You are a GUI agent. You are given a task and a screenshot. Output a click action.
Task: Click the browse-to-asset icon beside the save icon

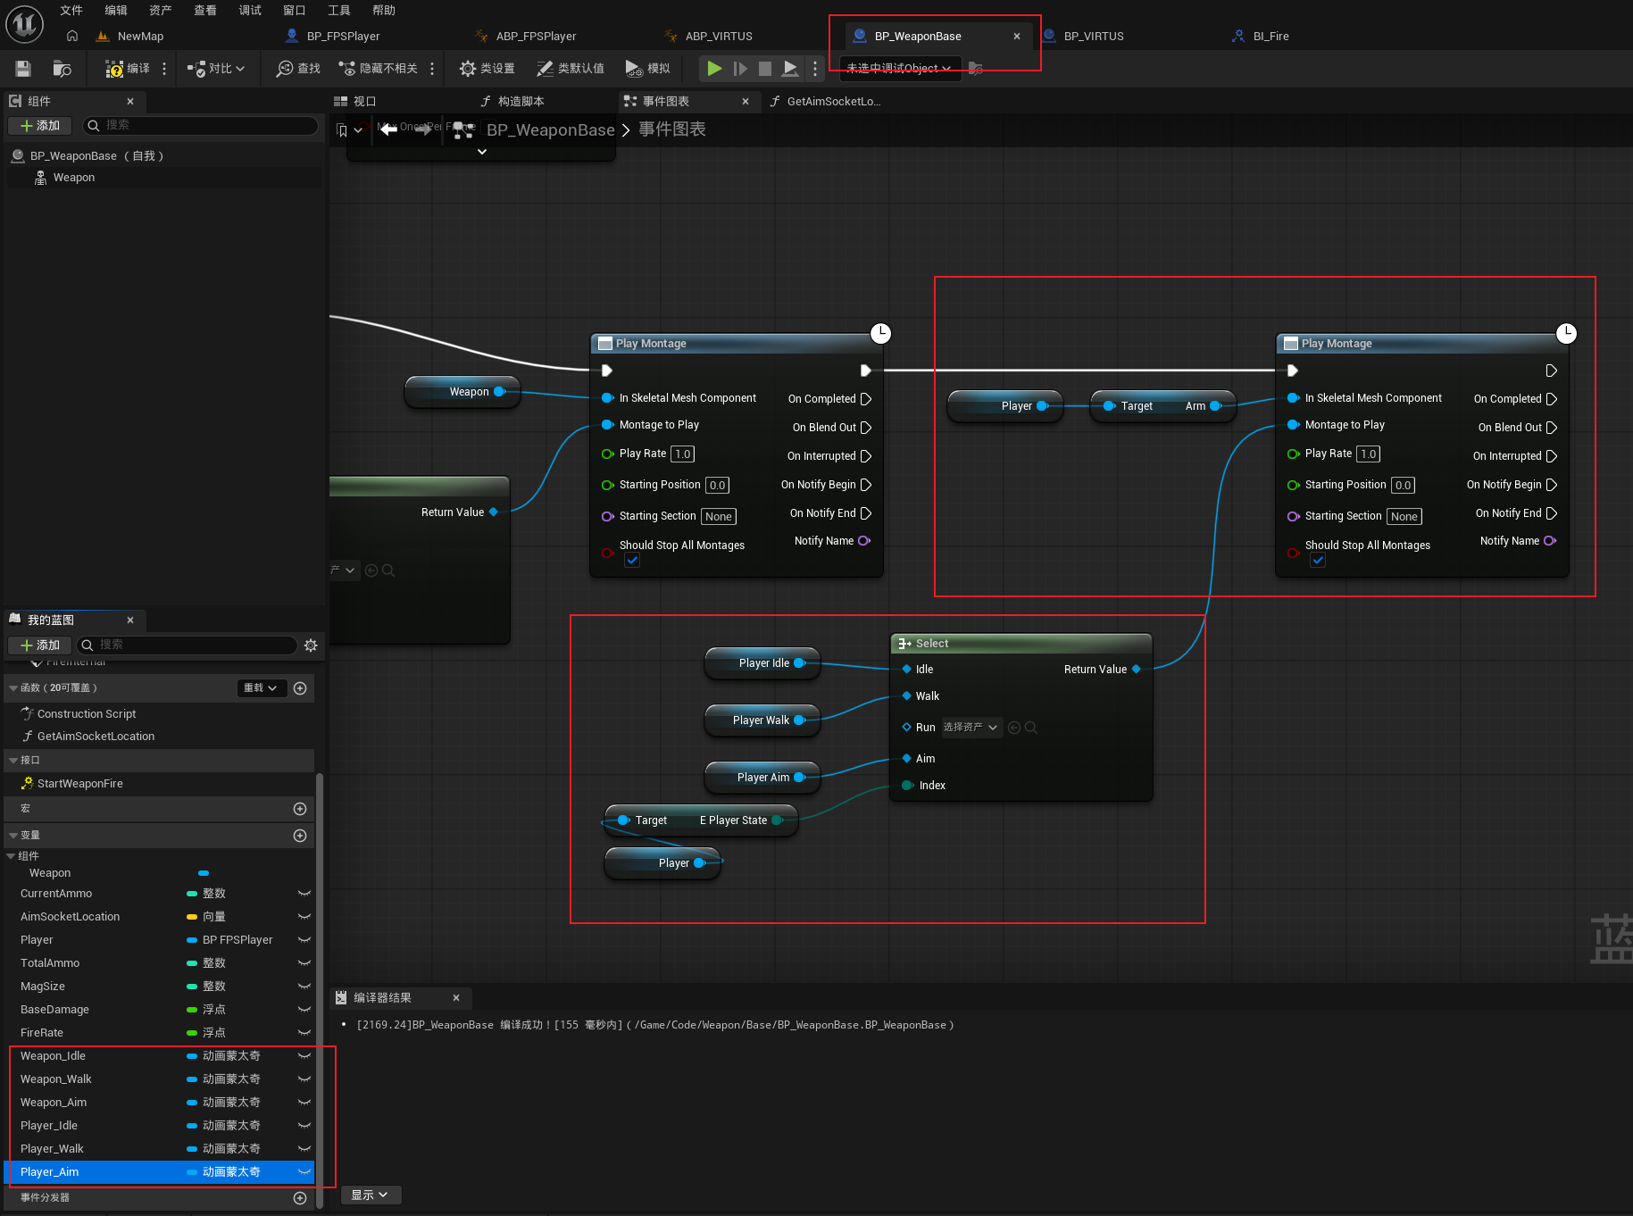[x=62, y=69]
